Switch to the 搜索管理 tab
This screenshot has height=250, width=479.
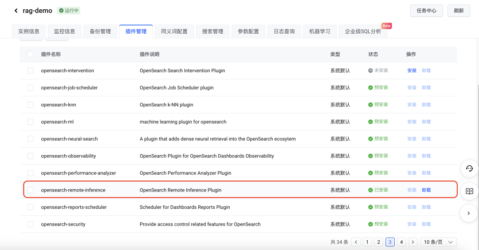pos(212,31)
